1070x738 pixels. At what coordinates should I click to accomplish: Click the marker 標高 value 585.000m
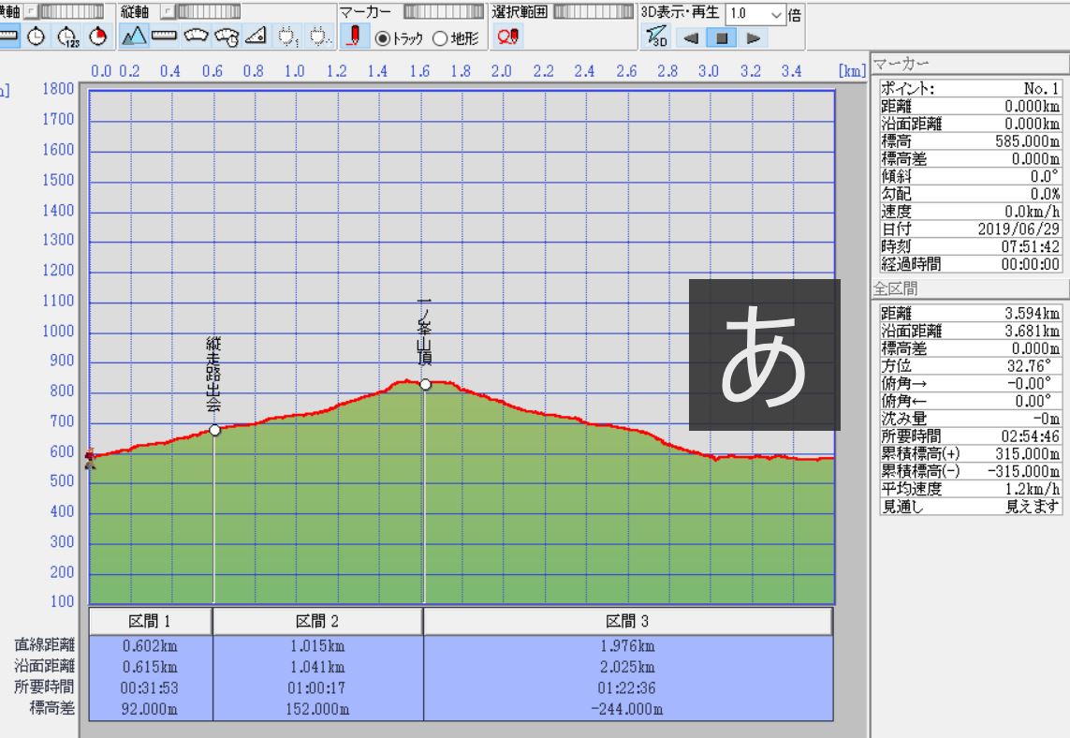click(x=1027, y=141)
